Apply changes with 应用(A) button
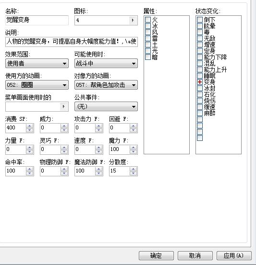The height and width of the screenshot is (265, 256). pos(234,255)
